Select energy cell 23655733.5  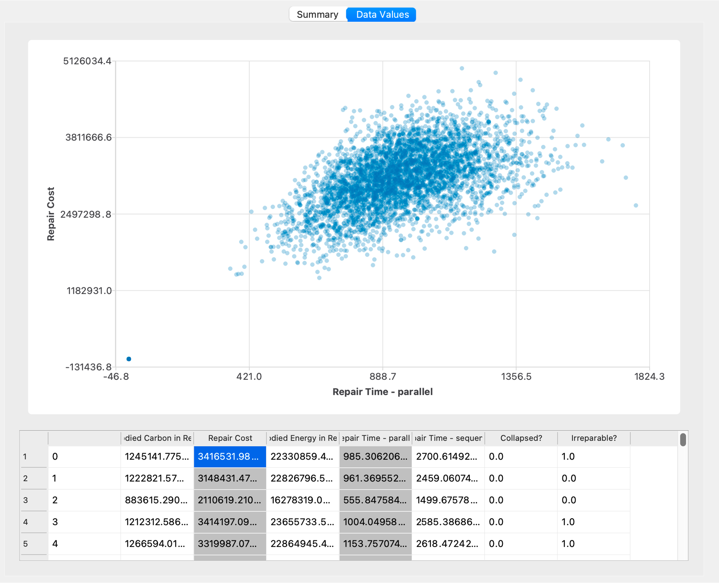tap(303, 522)
